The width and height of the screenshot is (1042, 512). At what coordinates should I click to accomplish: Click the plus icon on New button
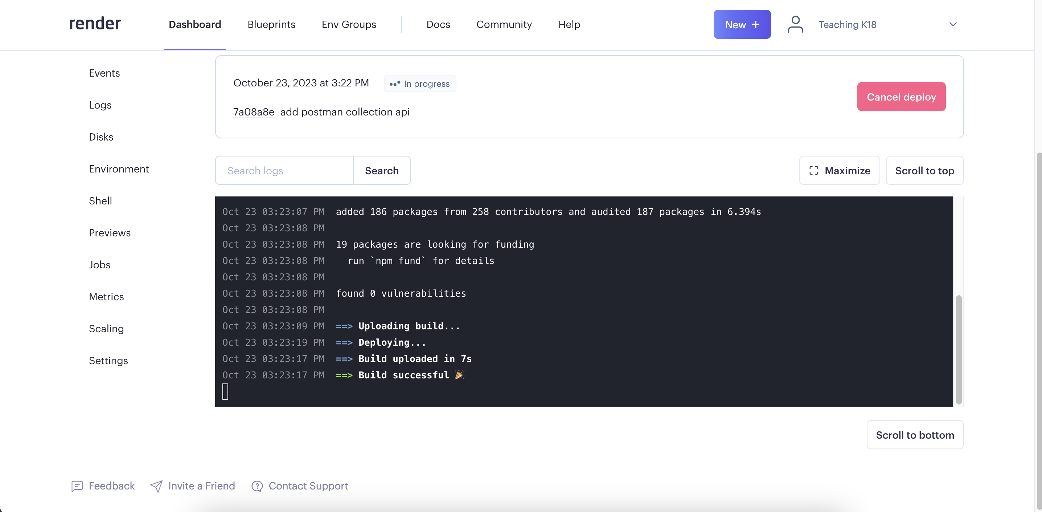tap(756, 24)
